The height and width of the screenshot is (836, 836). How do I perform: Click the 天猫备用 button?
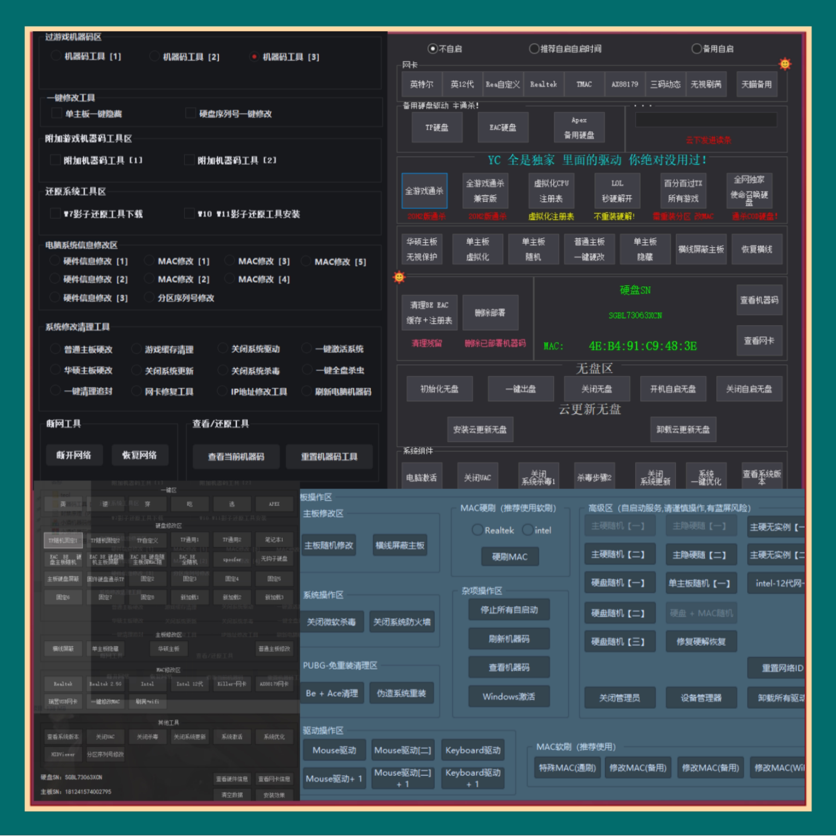click(757, 84)
